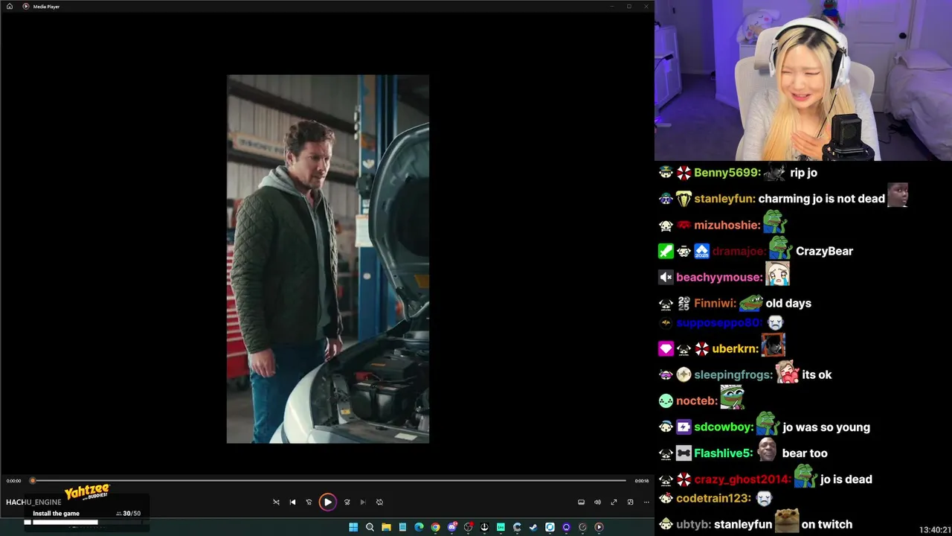Click the "rip jo" chat message
952x536 pixels.
coord(803,173)
